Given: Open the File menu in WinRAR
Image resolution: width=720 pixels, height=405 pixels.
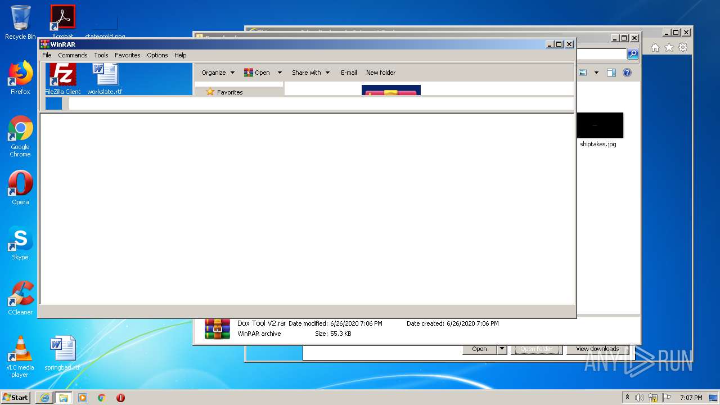Looking at the screenshot, I should 47,55.
